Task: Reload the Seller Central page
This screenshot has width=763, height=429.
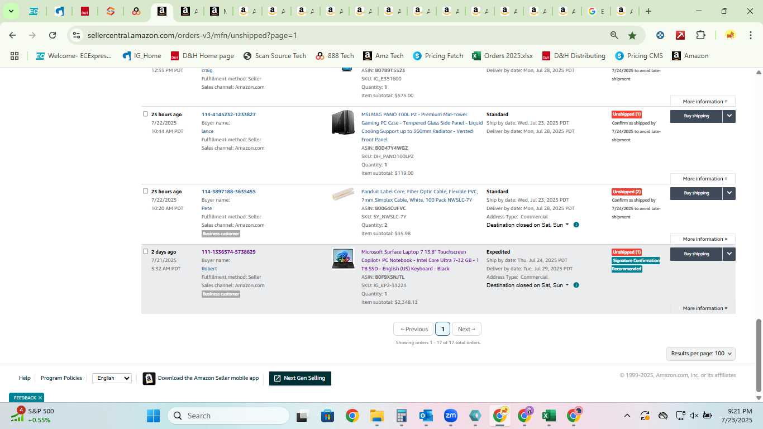Action: (x=53, y=35)
